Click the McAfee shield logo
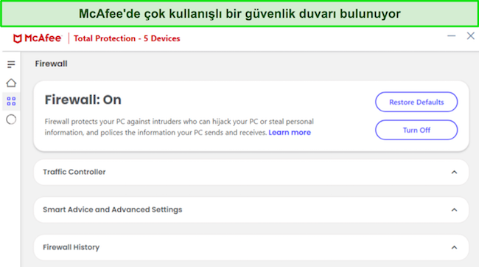The image size is (479, 267). [x=18, y=38]
